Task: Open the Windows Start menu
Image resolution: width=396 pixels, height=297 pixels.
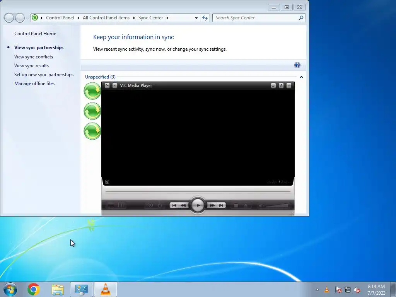Action: 10,289
